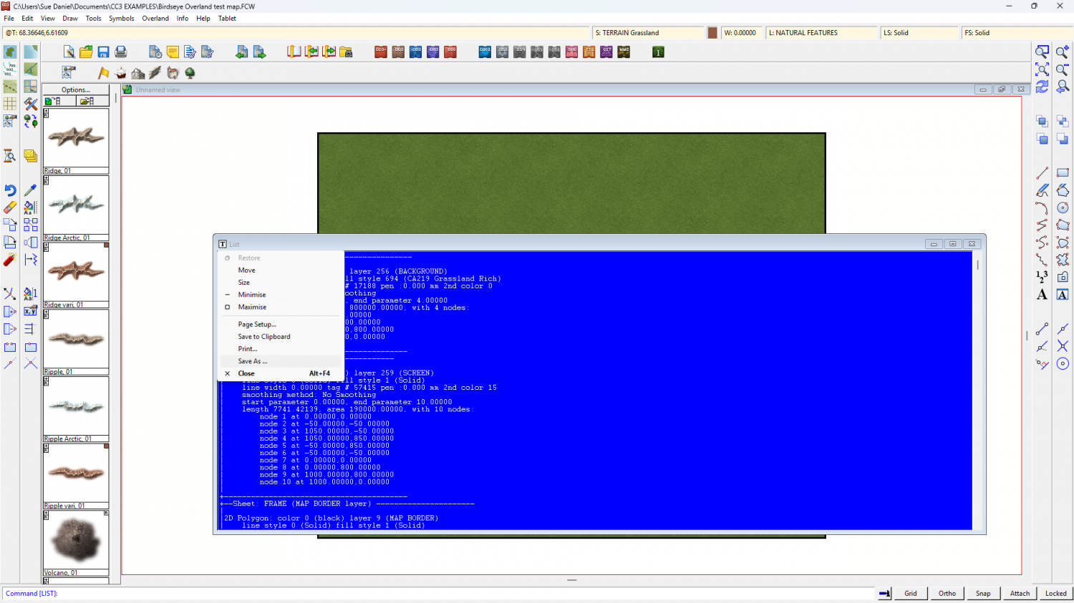Open the Overland menu
This screenshot has height=603, width=1074.
tap(155, 19)
